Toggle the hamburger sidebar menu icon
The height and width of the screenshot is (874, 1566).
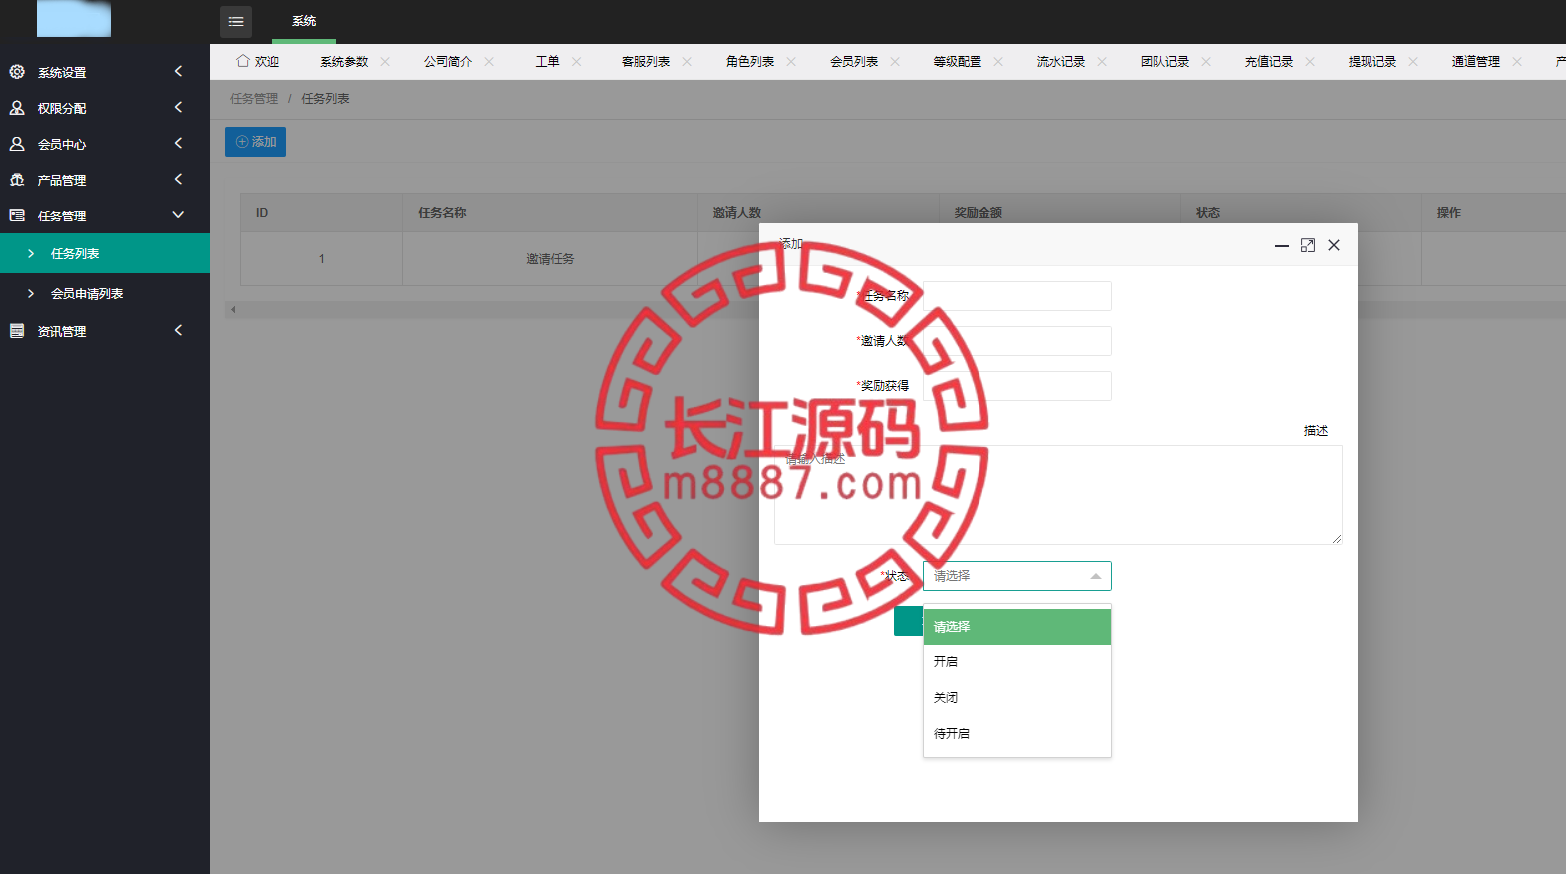tap(236, 21)
